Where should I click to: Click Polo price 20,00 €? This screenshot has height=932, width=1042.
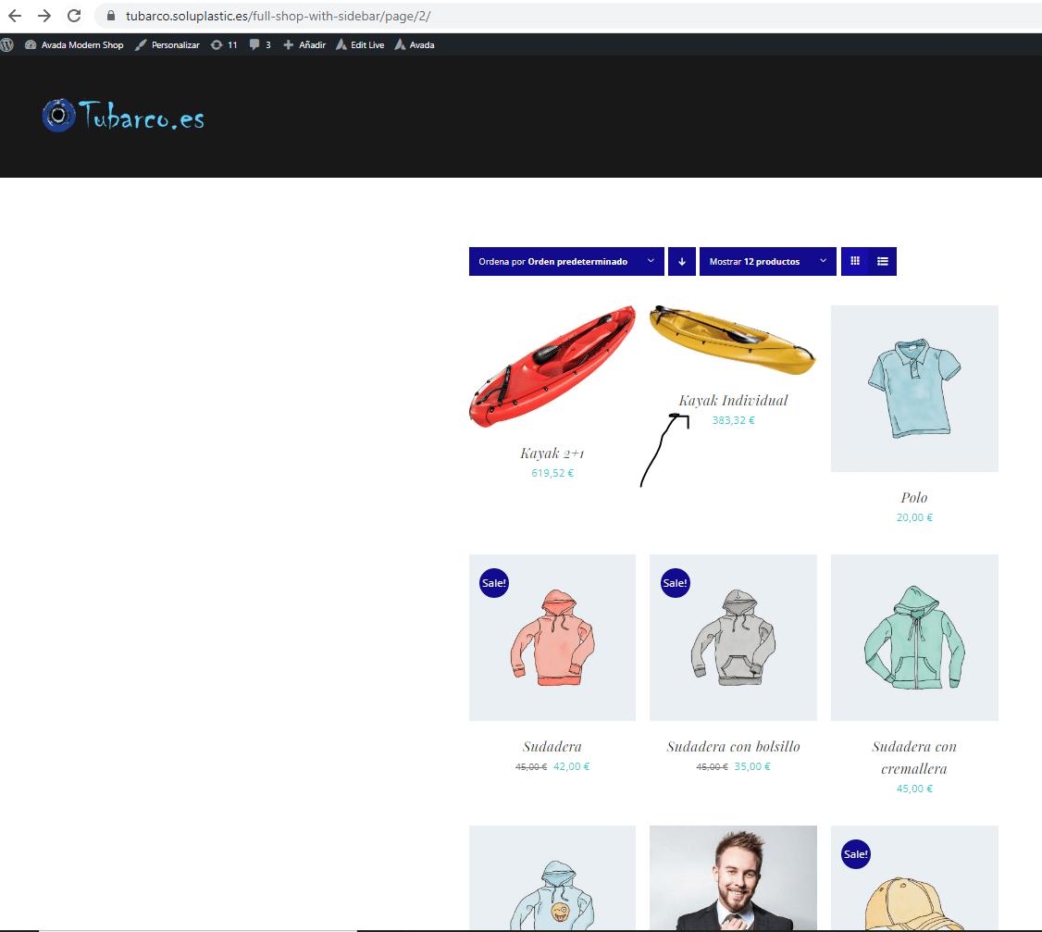click(x=914, y=517)
